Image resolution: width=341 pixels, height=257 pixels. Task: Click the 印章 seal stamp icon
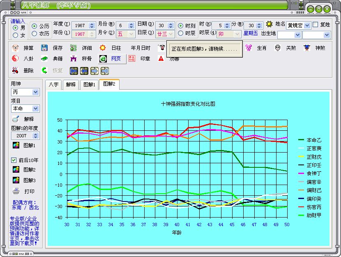point(132,59)
